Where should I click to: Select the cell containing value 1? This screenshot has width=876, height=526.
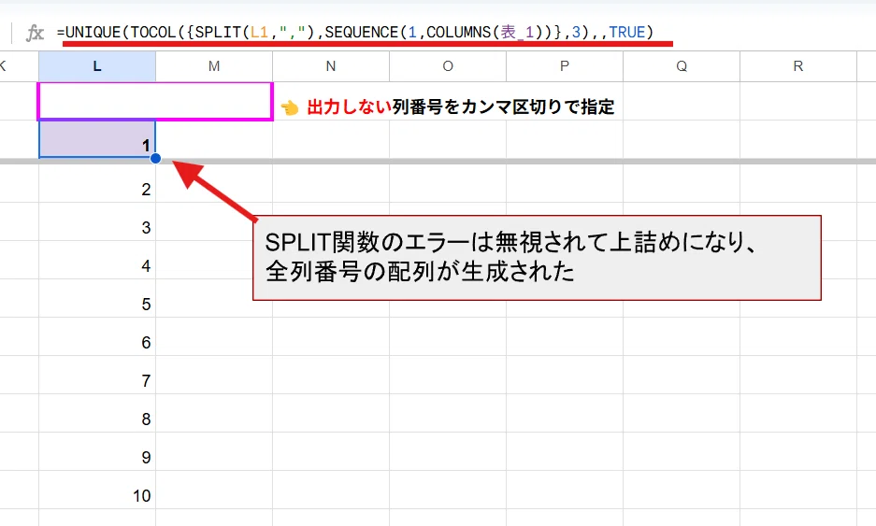click(97, 139)
